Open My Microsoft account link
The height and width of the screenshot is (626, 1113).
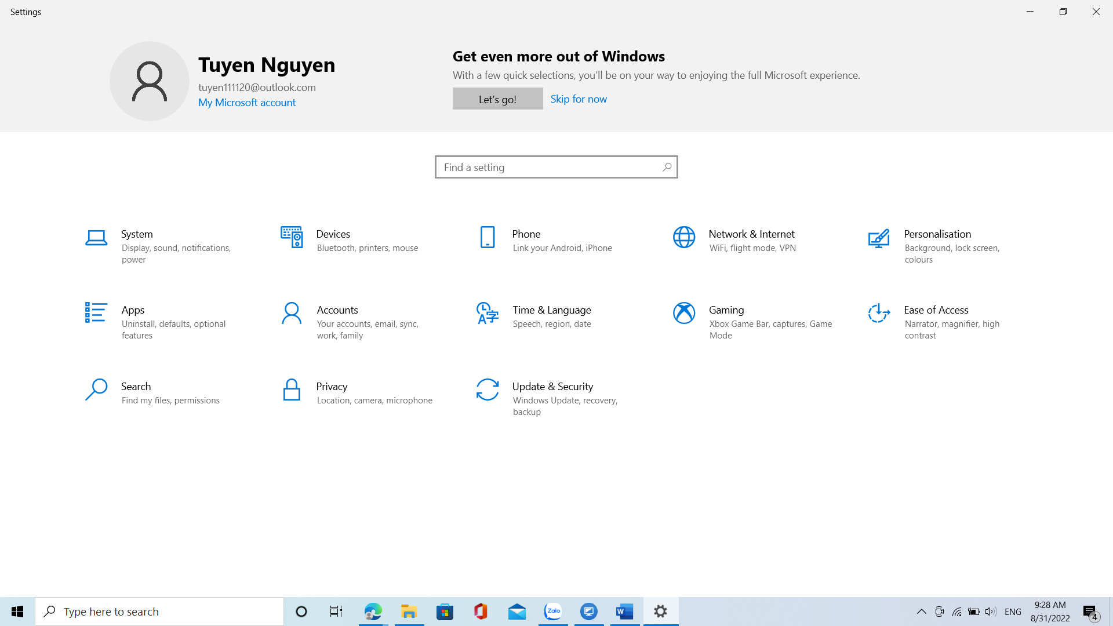pyautogui.click(x=247, y=103)
